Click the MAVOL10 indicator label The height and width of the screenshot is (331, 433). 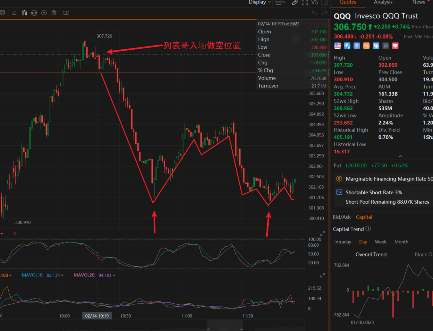pyautogui.click(x=32, y=275)
